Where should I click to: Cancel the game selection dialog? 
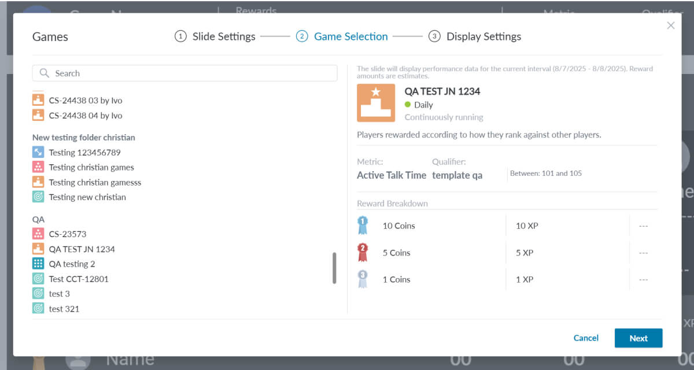click(586, 338)
